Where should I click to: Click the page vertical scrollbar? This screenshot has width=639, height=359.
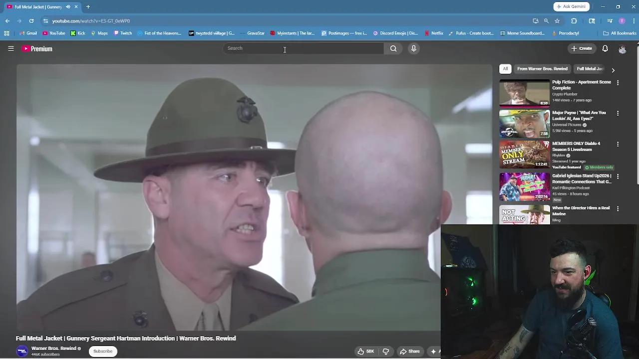tap(637, 115)
